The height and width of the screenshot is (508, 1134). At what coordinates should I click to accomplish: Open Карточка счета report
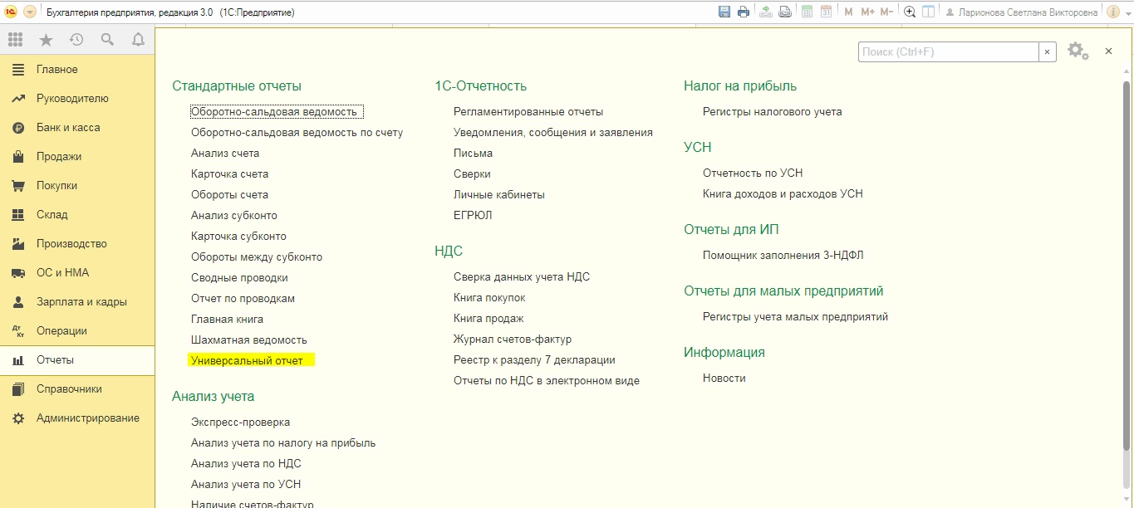(x=229, y=173)
